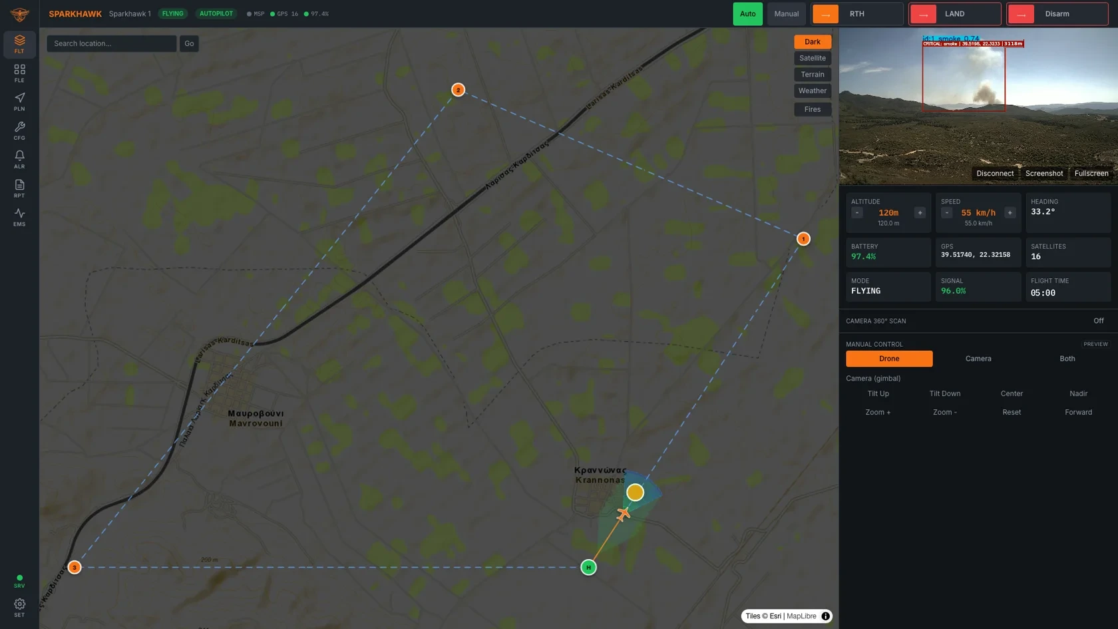Point the gimbal Forward
1118x629 pixels.
click(x=1078, y=412)
